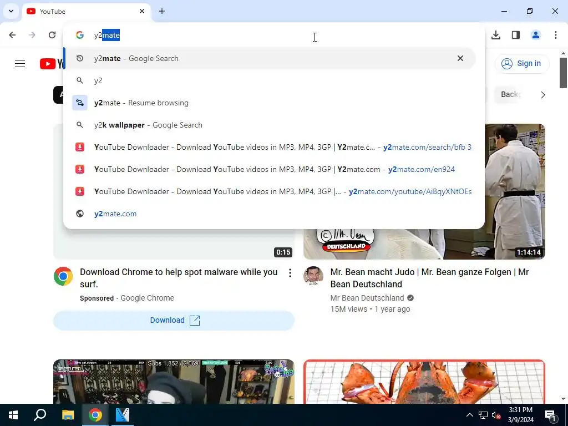The image size is (568, 426).
Task: Choose the y2mate - Google Search suggestion
Action: coord(269,58)
